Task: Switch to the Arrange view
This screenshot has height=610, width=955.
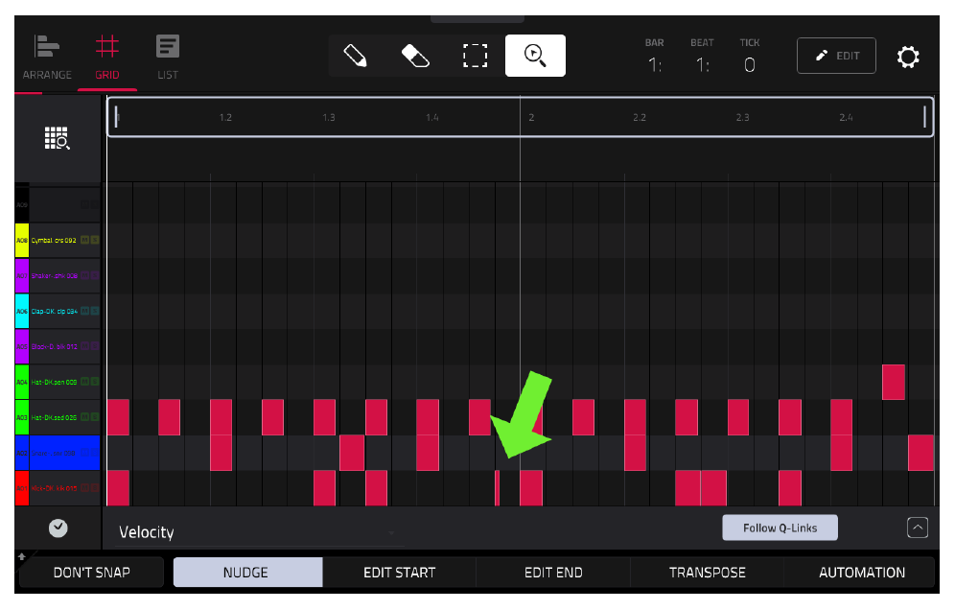Action: [x=47, y=58]
